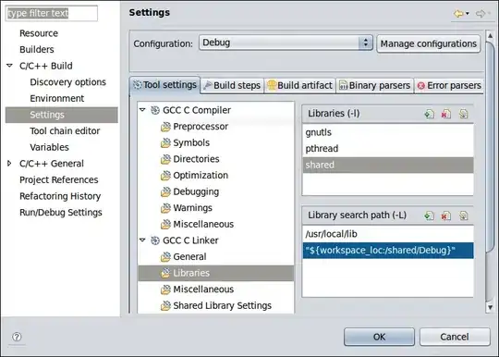Add a library in Libraries (-l) toolbar
499x357 pixels.
(430, 114)
